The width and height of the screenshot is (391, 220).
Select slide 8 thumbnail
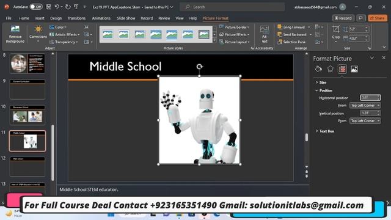27,64
